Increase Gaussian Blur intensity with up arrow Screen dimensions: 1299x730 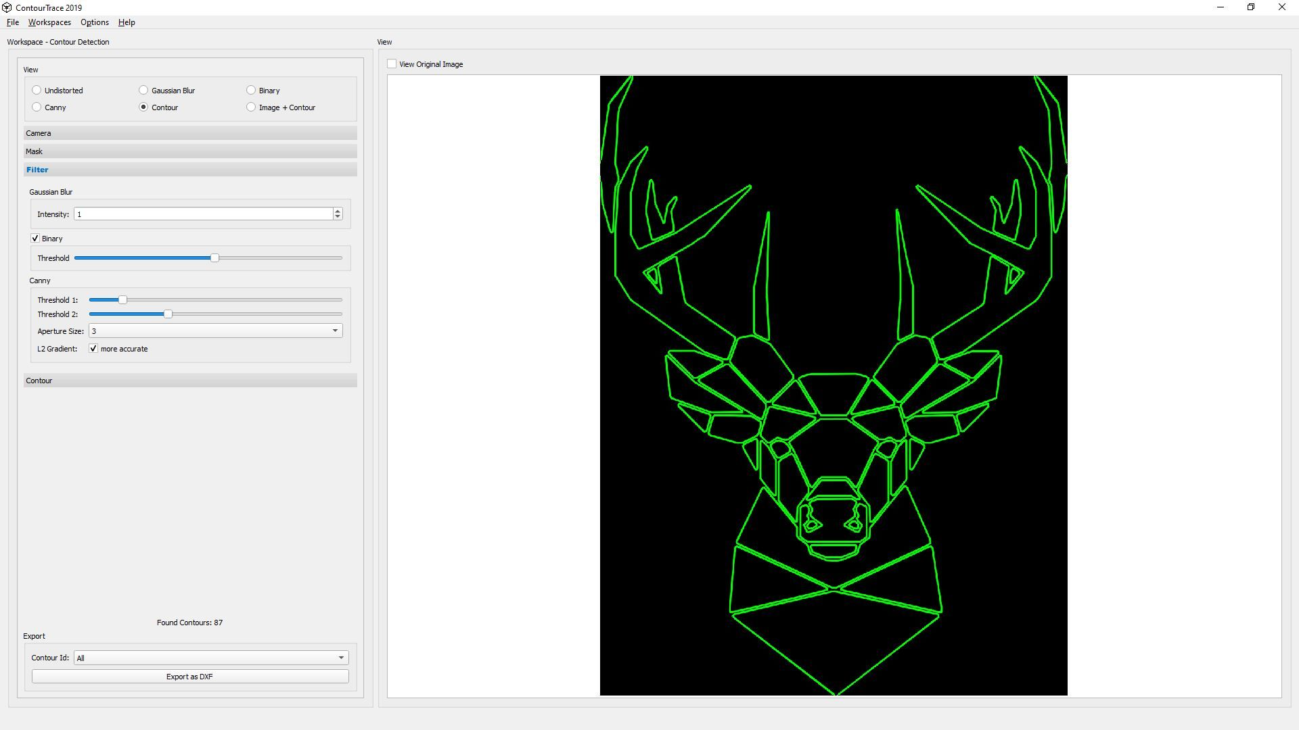(x=338, y=211)
